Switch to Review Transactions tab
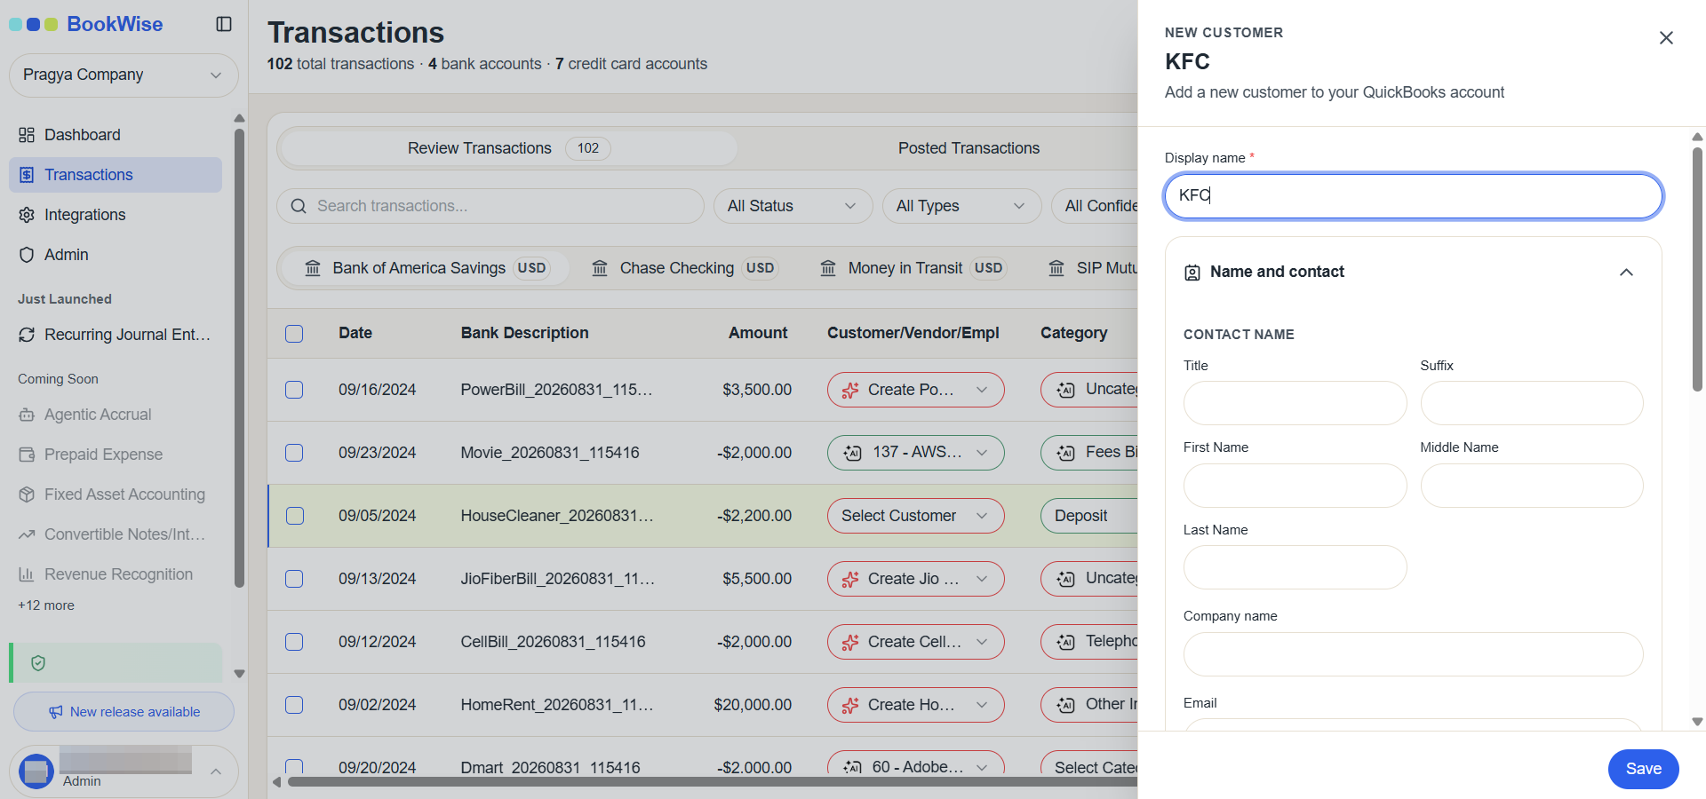The image size is (1706, 799). pyautogui.click(x=507, y=148)
